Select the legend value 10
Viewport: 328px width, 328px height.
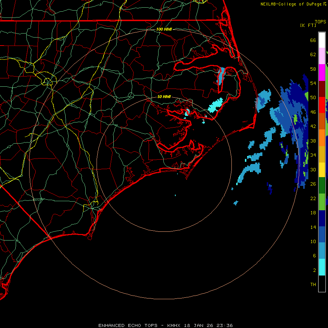pyautogui.click(x=313, y=242)
